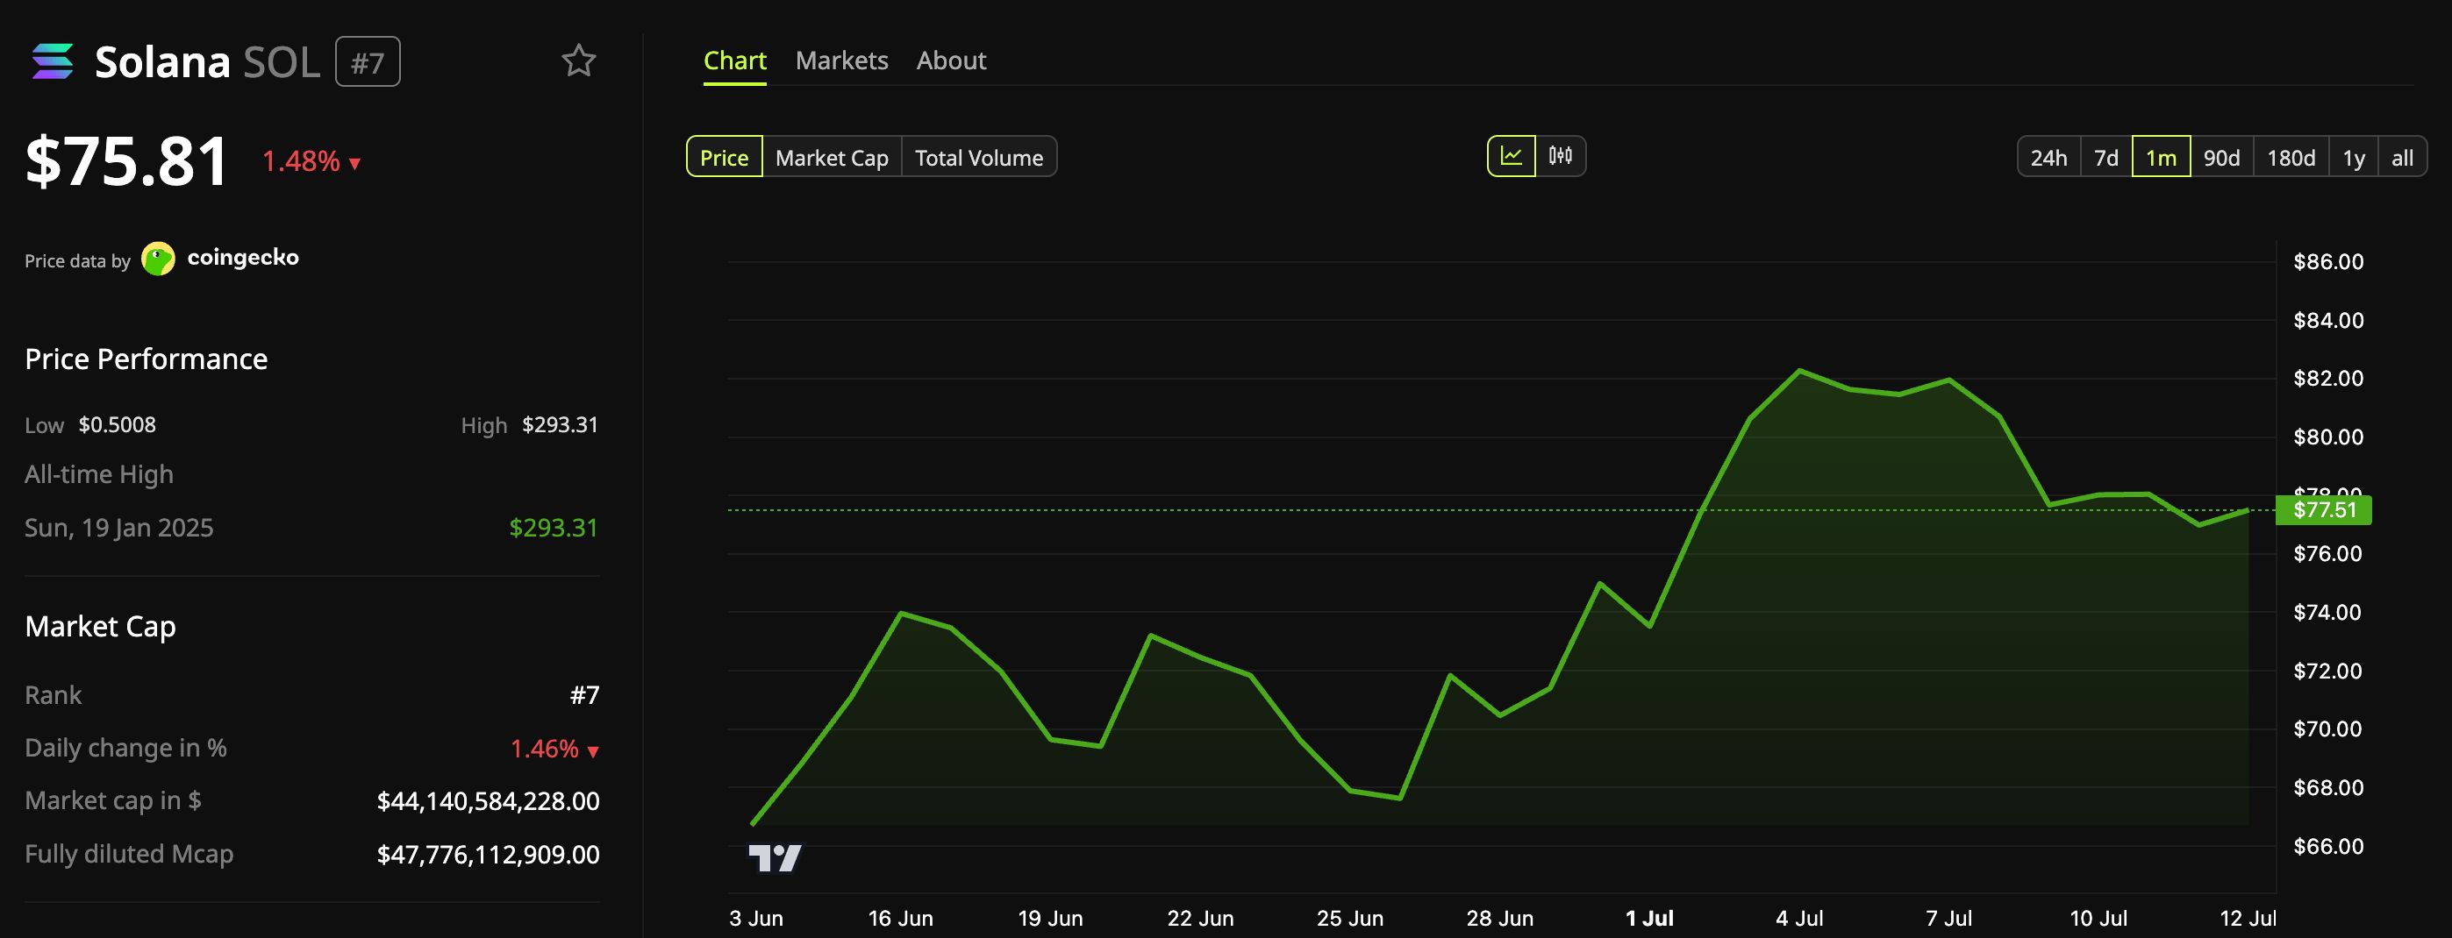Click the current price label $77.51
2452x938 pixels.
coord(2324,510)
